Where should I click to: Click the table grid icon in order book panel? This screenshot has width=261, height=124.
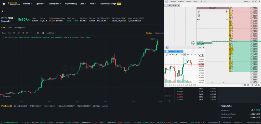point(199,16)
